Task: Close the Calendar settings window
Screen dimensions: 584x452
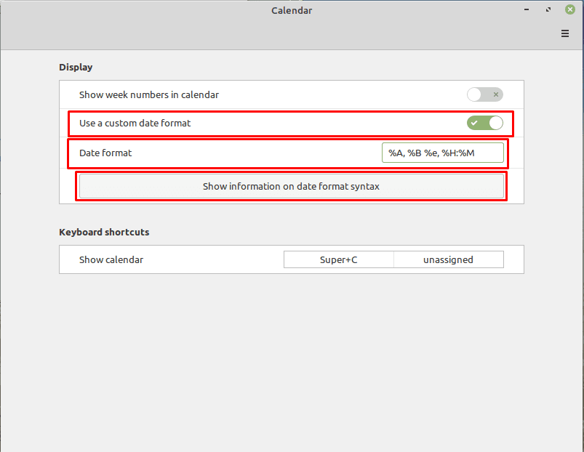Action: (570, 9)
